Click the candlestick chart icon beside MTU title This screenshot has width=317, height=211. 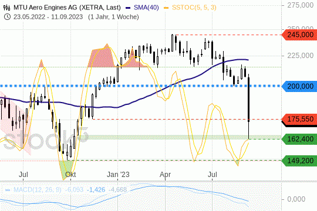[6, 8]
